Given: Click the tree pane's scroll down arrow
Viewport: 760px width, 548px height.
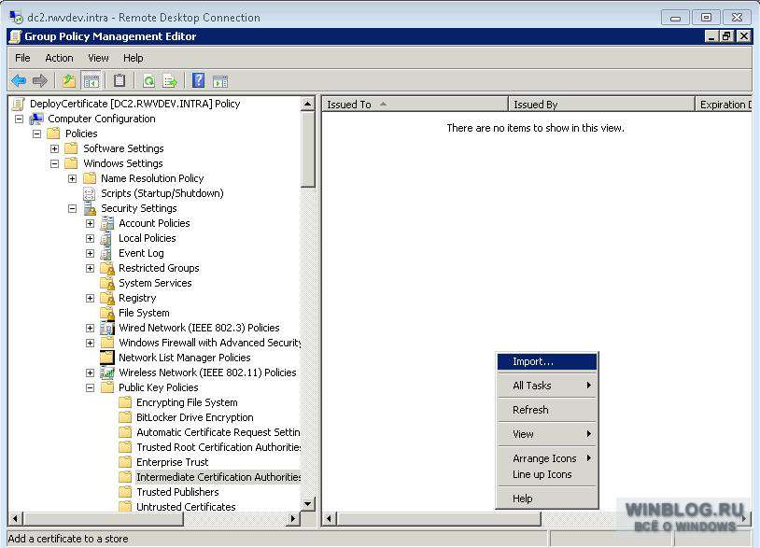Looking at the screenshot, I should click(x=308, y=504).
